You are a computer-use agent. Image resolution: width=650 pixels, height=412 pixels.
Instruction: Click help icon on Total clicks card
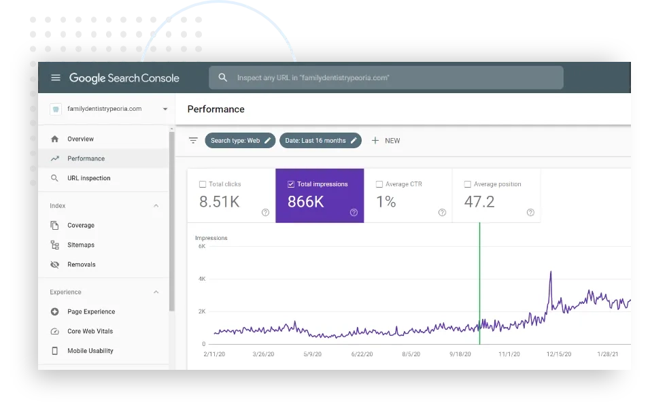pos(265,212)
